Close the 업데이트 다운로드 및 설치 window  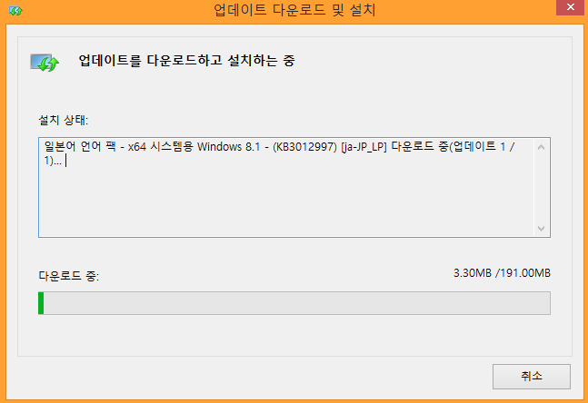pyautogui.click(x=570, y=7)
